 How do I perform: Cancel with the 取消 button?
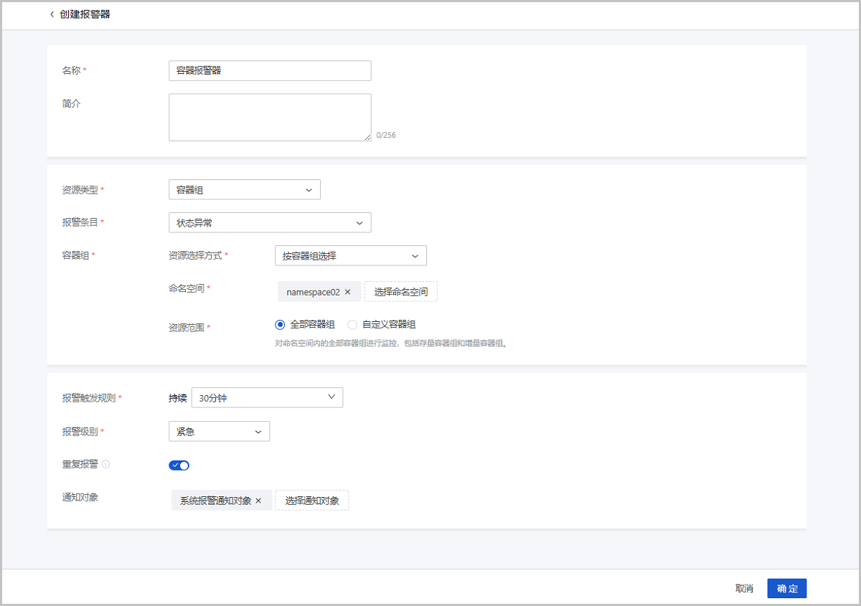(744, 588)
